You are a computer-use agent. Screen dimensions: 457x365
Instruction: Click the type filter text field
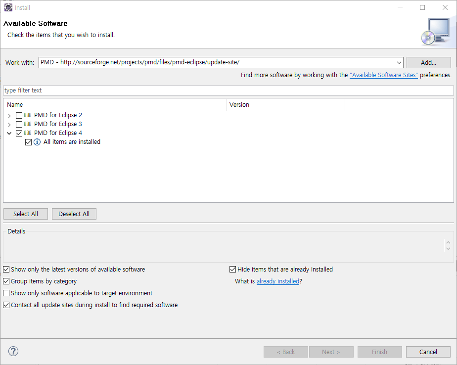coord(228,91)
